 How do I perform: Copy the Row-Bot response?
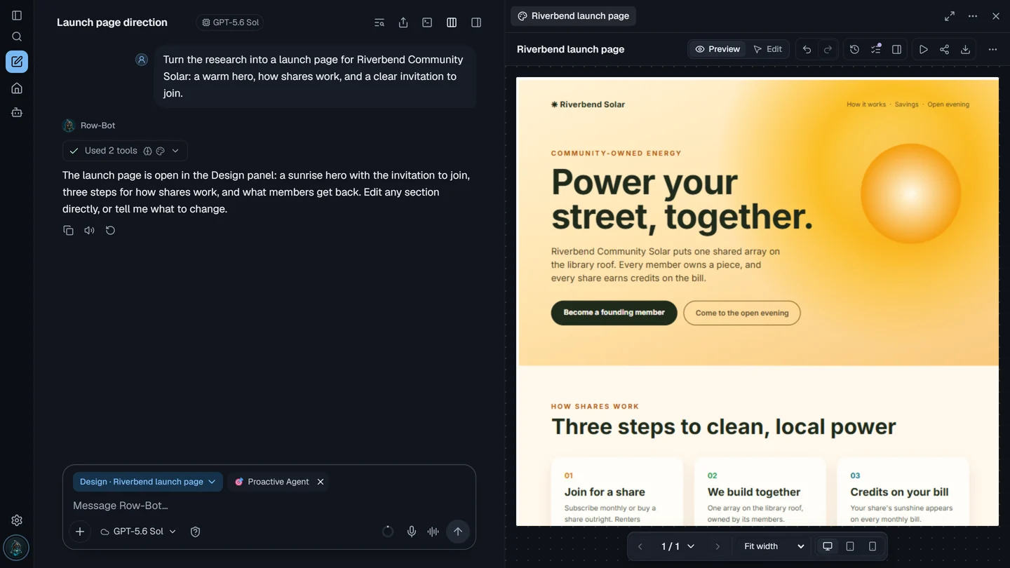68,230
